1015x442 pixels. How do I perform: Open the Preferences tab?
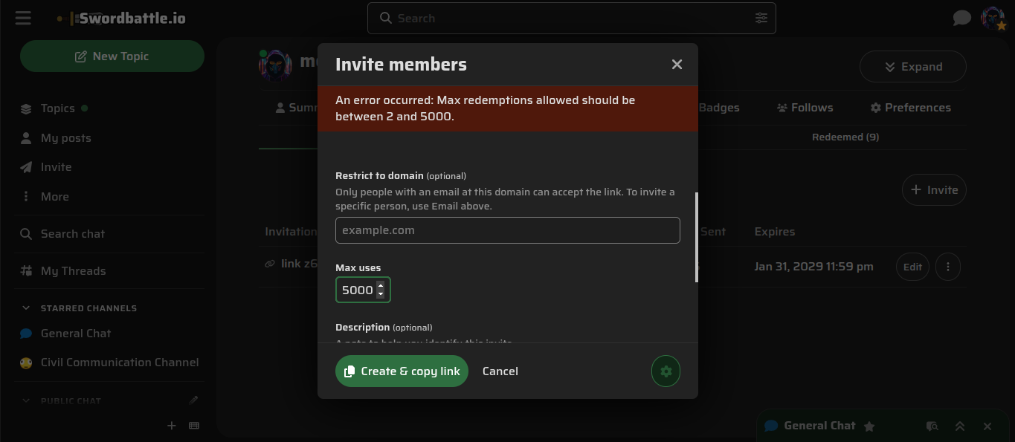(910, 108)
